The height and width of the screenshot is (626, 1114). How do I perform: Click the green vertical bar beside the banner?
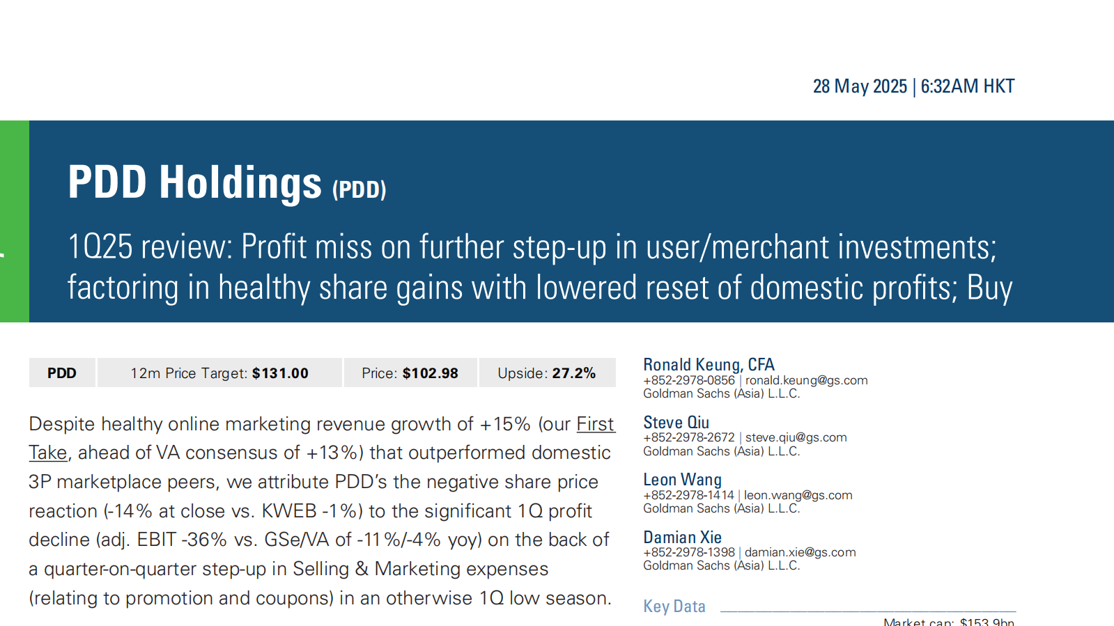14,221
